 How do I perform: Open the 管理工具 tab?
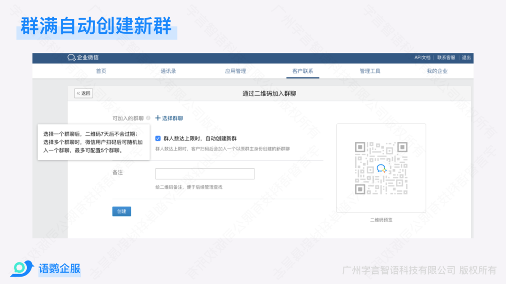[370, 71]
